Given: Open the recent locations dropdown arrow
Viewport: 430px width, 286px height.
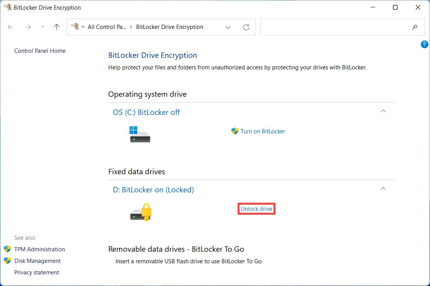Looking at the screenshot, I should [x=42, y=27].
